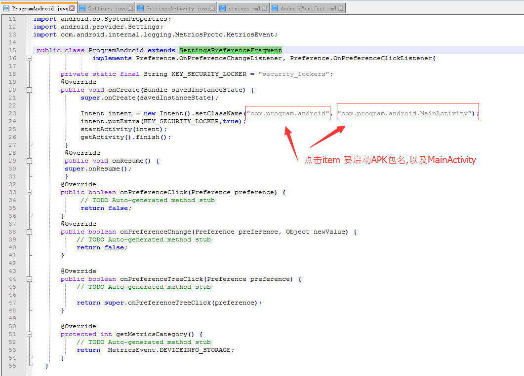This screenshot has width=524, height=376.
Task: Collapse the onCreate method fold
Action: click(x=29, y=89)
